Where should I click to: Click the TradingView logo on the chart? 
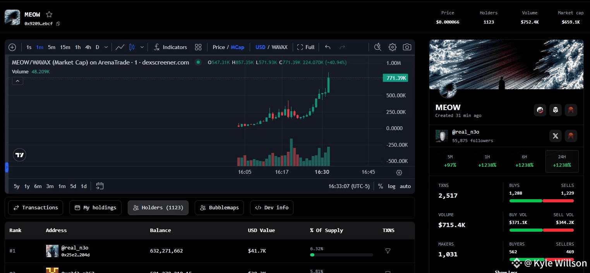coord(20,155)
